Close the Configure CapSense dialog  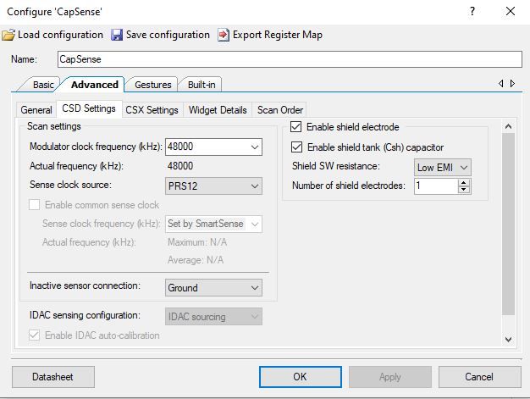(511, 11)
